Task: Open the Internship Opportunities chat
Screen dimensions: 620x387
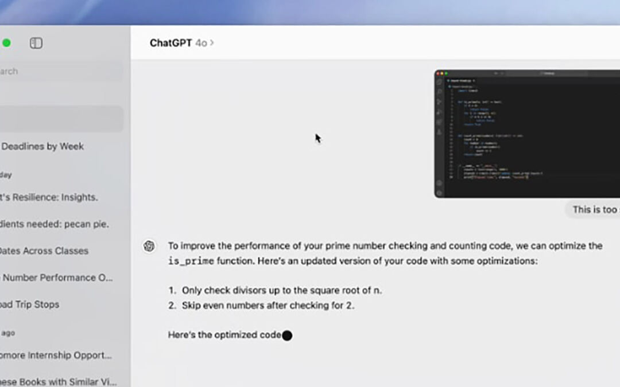Action: pos(56,355)
